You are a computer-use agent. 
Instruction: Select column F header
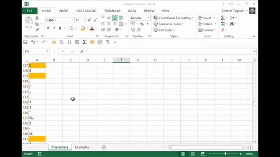point(122,60)
